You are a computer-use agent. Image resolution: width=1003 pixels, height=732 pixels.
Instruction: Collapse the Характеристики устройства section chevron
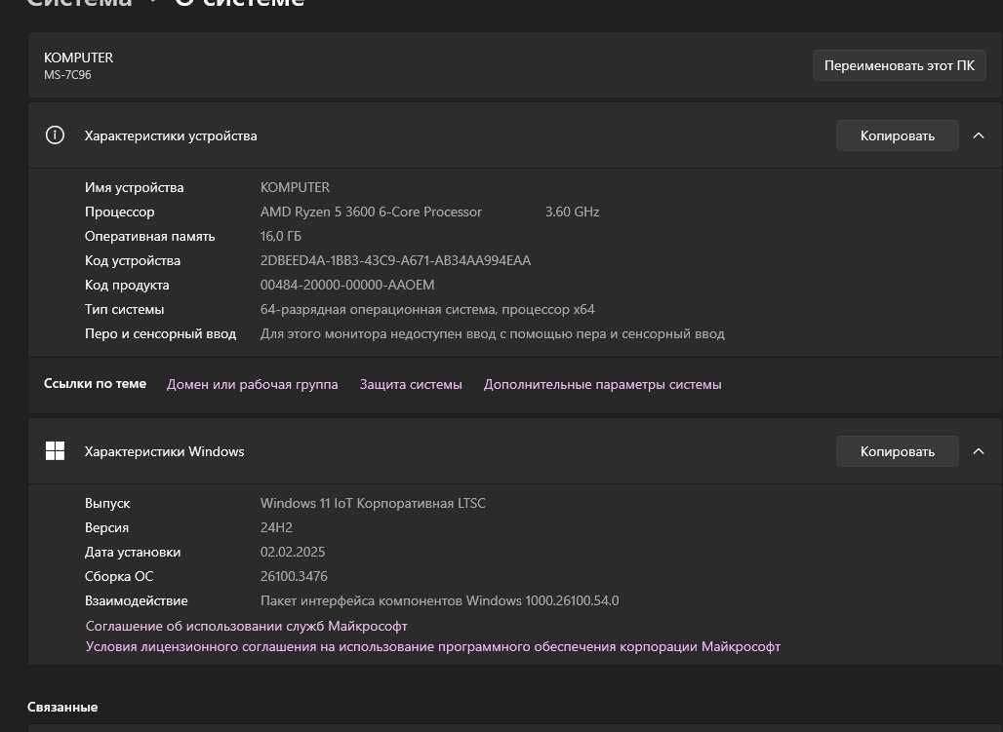click(x=978, y=135)
